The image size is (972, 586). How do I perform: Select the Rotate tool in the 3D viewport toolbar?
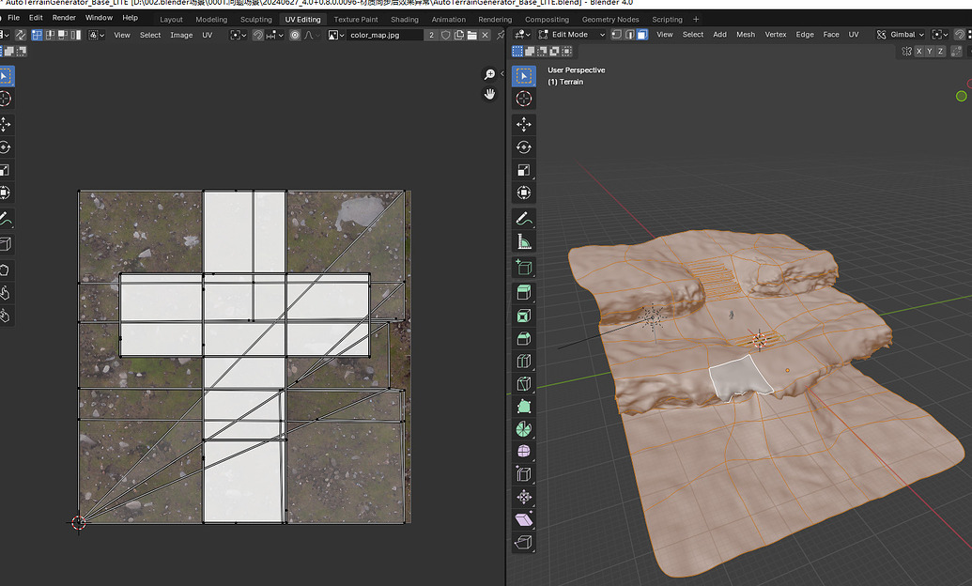pos(524,147)
